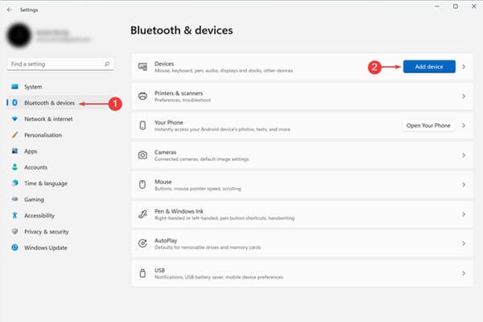The height and width of the screenshot is (322, 483).
Task: Select Bluetooth & devices in sidebar
Action: [50, 103]
